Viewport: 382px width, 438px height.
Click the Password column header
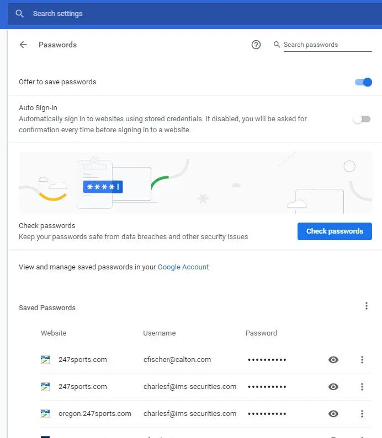[261, 333]
